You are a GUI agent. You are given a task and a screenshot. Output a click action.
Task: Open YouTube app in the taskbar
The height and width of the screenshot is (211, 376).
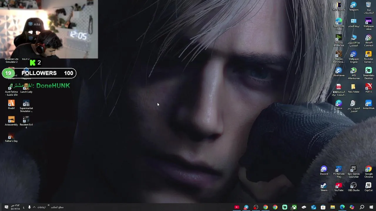point(237,207)
